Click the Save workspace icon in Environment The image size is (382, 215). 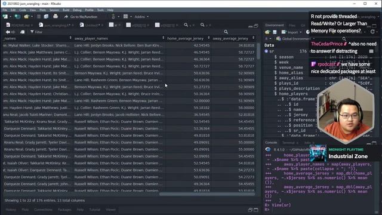point(275,32)
